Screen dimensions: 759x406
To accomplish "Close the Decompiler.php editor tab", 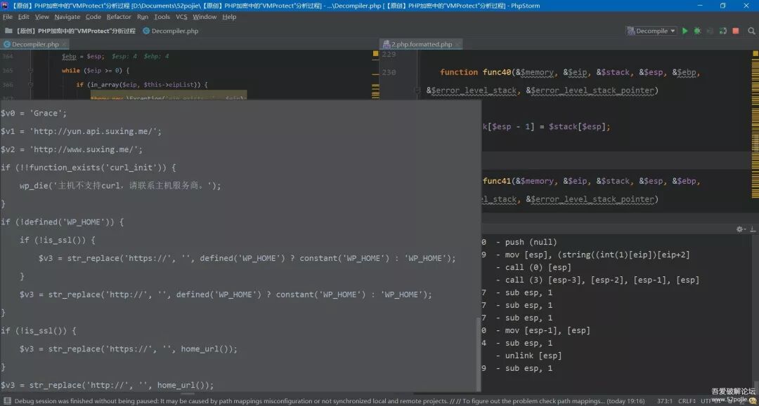I will pos(65,44).
